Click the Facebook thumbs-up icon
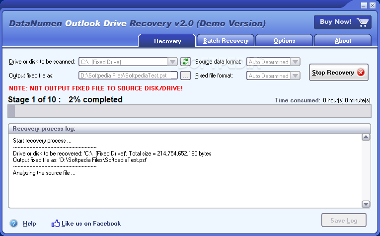 point(56,223)
